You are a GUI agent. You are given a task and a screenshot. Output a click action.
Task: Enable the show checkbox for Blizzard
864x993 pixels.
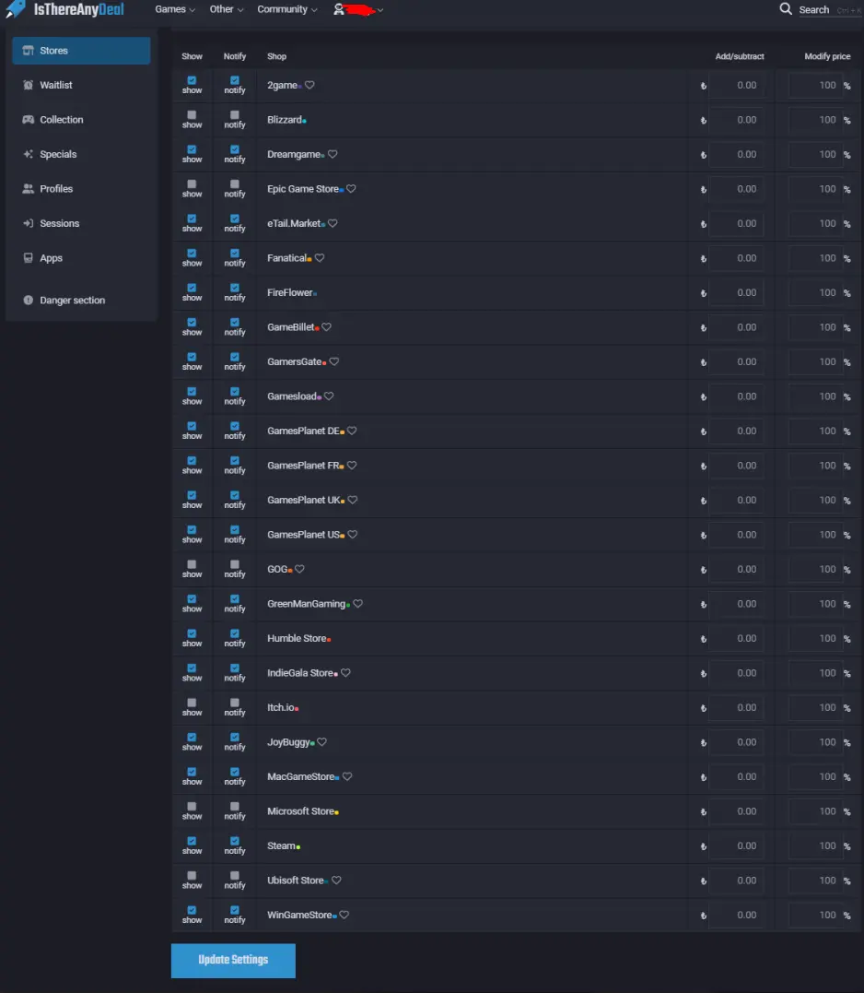[192, 114]
